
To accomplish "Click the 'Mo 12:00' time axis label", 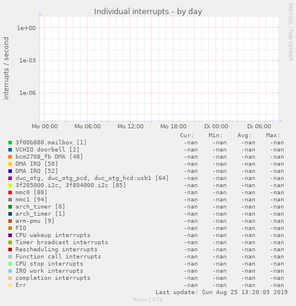I will click(x=130, y=127).
